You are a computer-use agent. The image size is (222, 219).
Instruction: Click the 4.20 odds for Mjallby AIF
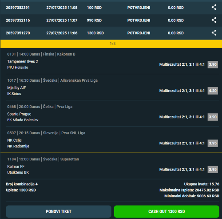[x=213, y=91]
